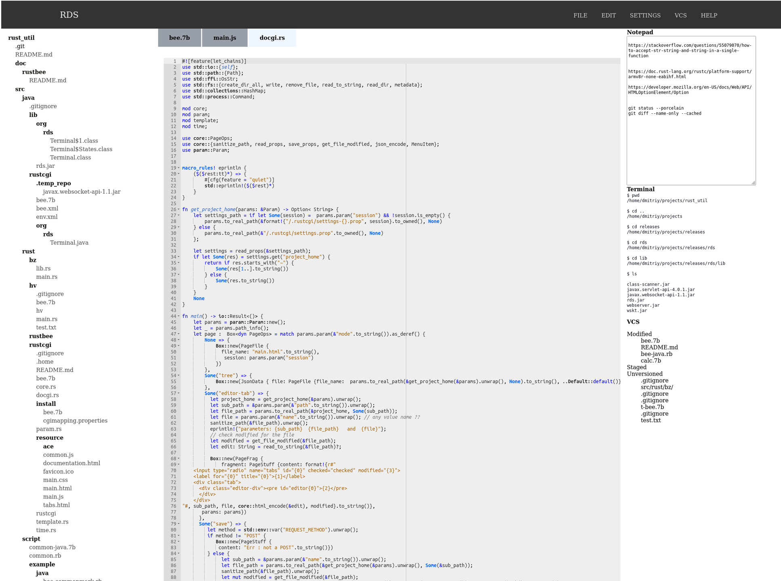
Task: Expand the rustbee folder under rust
Action: tap(41, 336)
